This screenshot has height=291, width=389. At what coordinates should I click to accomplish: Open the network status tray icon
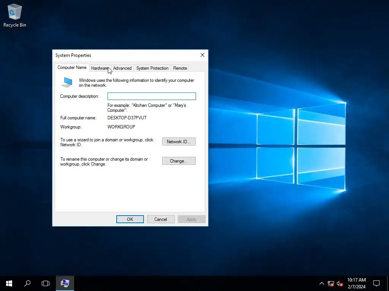click(x=331, y=283)
